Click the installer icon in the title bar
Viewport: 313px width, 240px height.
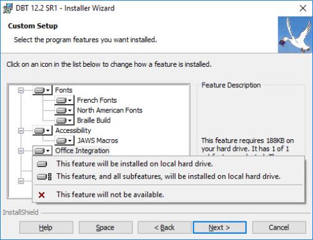click(8, 9)
